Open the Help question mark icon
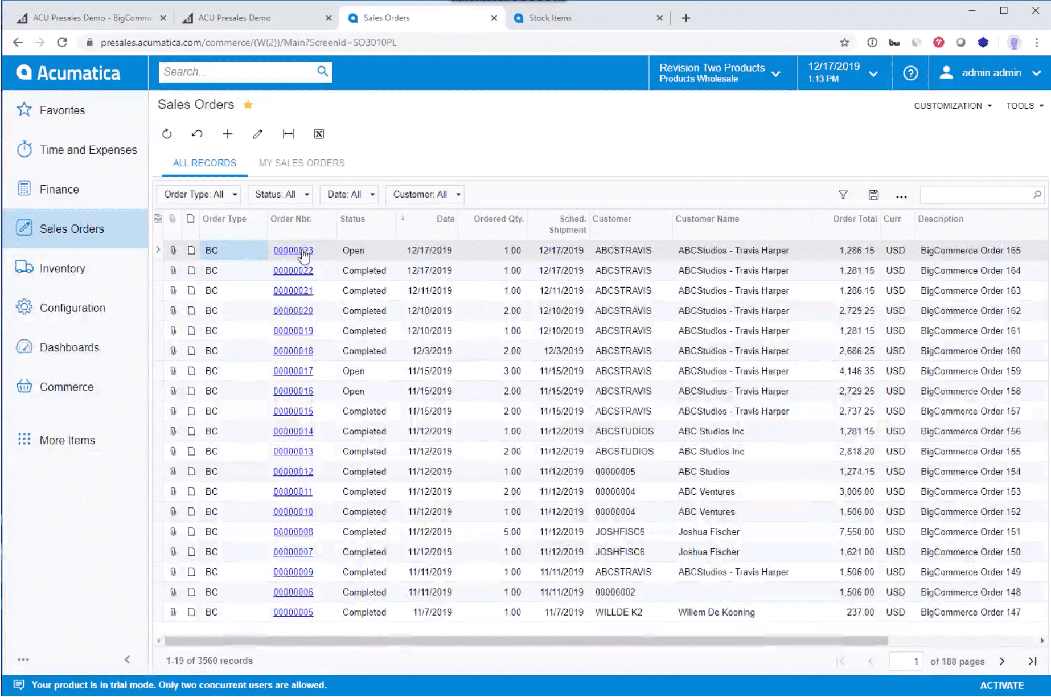Viewport: 1051px width, 697px height. pos(910,73)
